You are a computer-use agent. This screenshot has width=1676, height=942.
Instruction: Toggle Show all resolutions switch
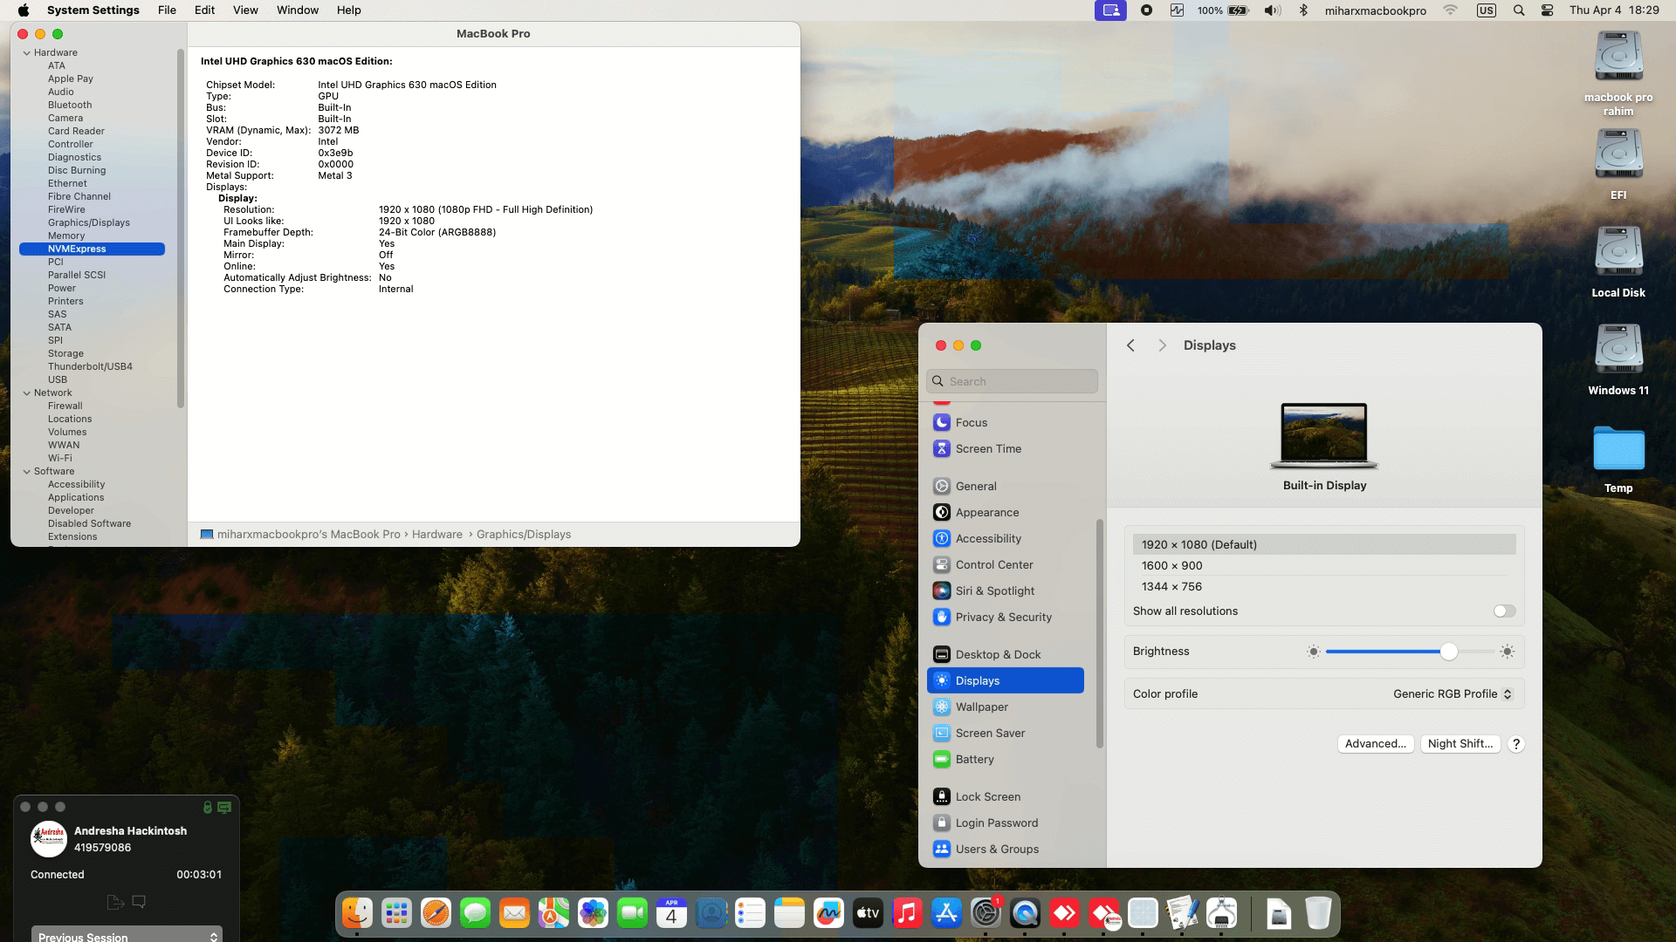coord(1503,611)
